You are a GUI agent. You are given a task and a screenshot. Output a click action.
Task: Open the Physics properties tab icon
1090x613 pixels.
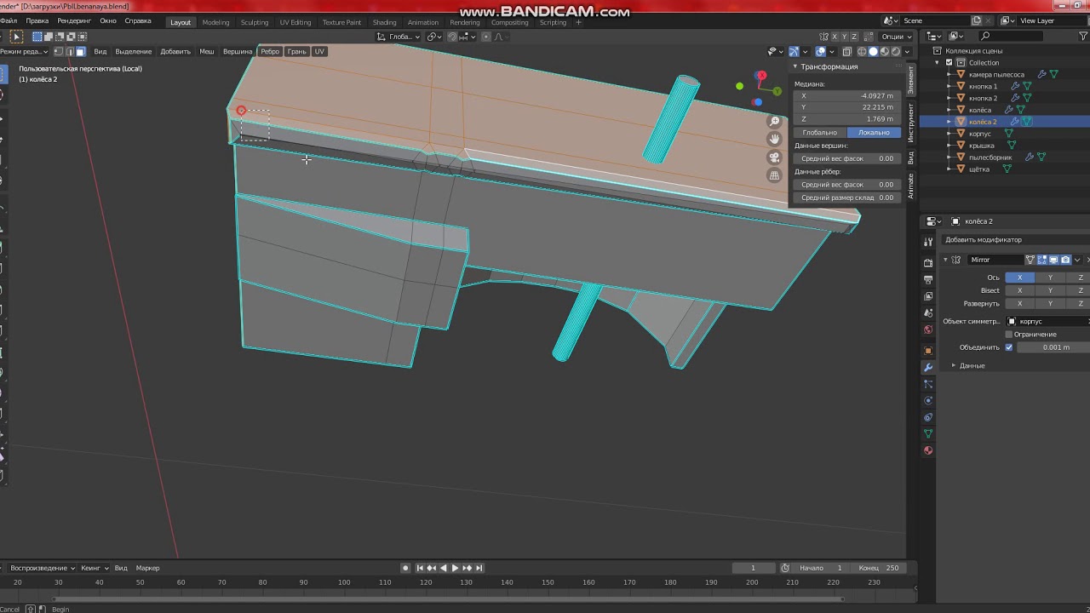928,400
